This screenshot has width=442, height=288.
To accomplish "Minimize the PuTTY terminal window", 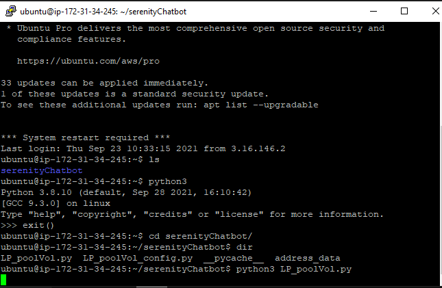I will click(x=373, y=11).
